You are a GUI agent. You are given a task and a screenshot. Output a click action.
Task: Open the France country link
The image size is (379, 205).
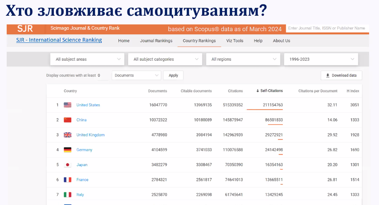(82, 180)
